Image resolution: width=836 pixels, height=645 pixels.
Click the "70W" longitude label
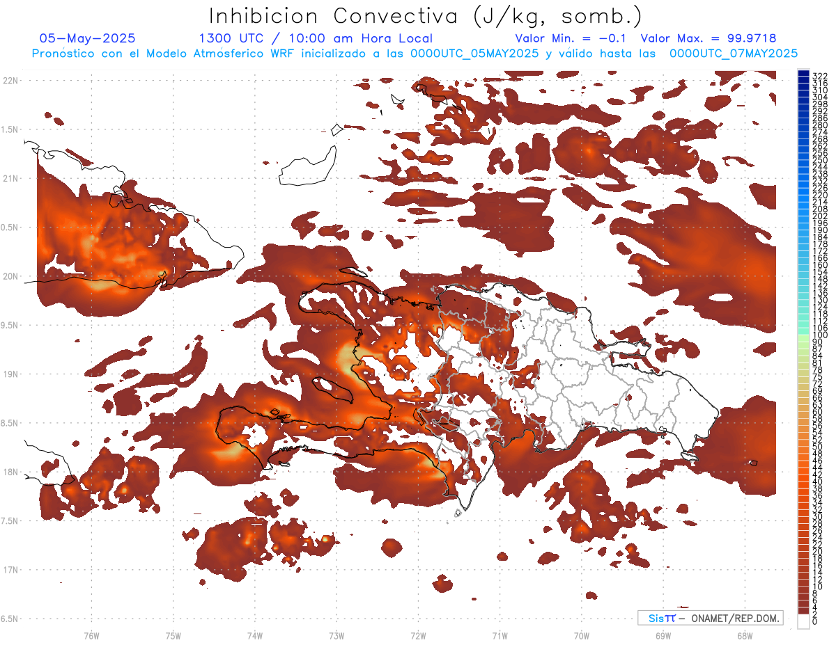pyautogui.click(x=582, y=635)
